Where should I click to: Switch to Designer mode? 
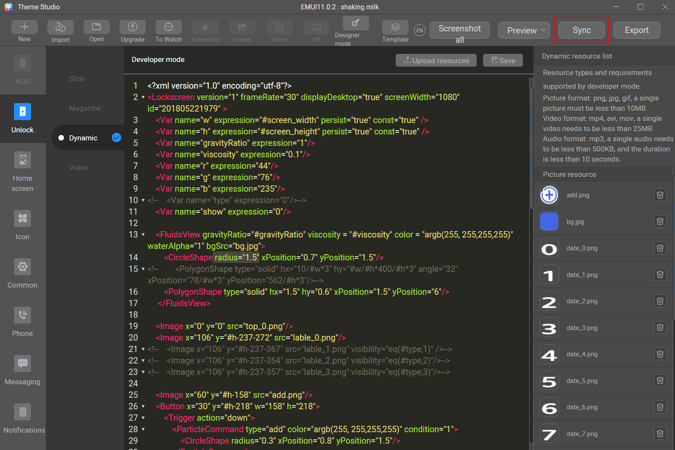(x=355, y=24)
